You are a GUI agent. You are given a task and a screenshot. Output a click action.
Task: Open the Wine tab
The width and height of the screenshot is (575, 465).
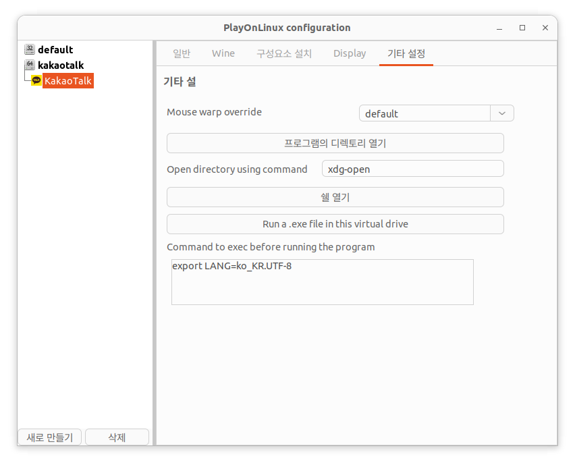click(x=223, y=53)
